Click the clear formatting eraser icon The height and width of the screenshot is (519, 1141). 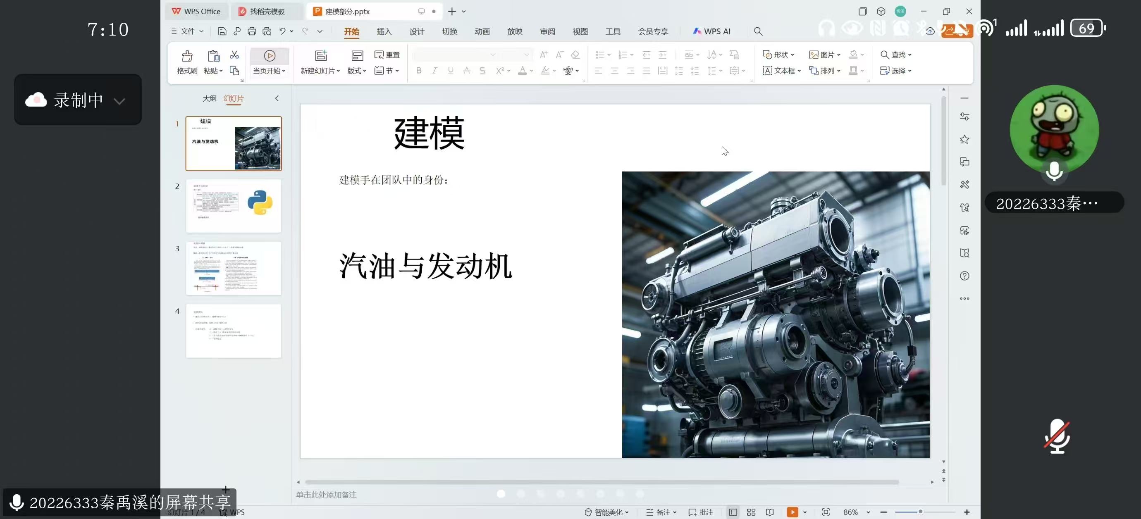[x=575, y=55]
